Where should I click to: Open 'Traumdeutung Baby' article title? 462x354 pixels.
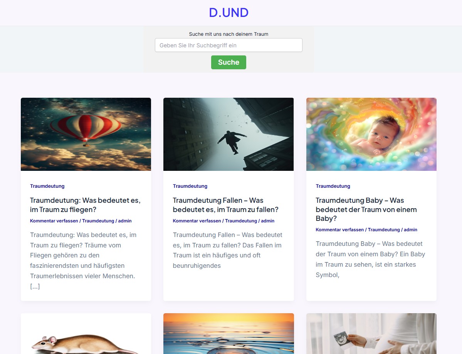click(x=366, y=209)
